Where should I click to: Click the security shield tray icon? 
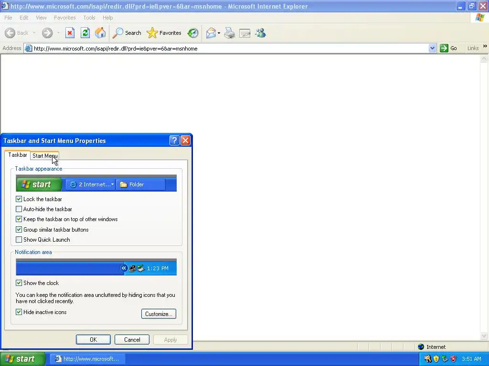coord(436,359)
